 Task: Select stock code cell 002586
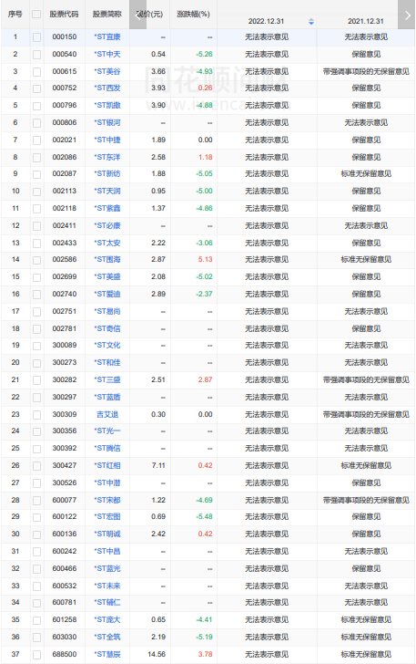coord(65,259)
